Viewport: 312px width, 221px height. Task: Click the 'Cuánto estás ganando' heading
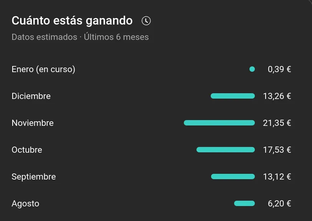tap(72, 21)
